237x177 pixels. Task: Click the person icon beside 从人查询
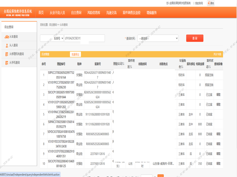pyautogui.click(x=7, y=45)
